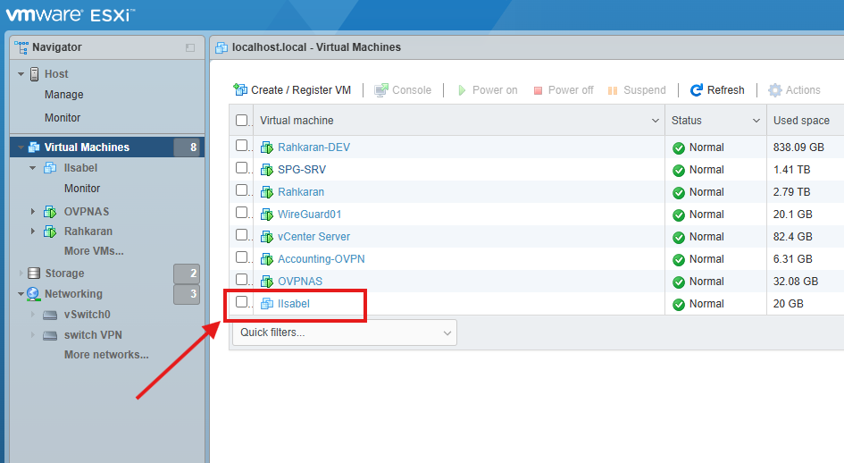Expand the Storage tree node
Image resolution: width=844 pixels, height=463 pixels.
(21, 274)
